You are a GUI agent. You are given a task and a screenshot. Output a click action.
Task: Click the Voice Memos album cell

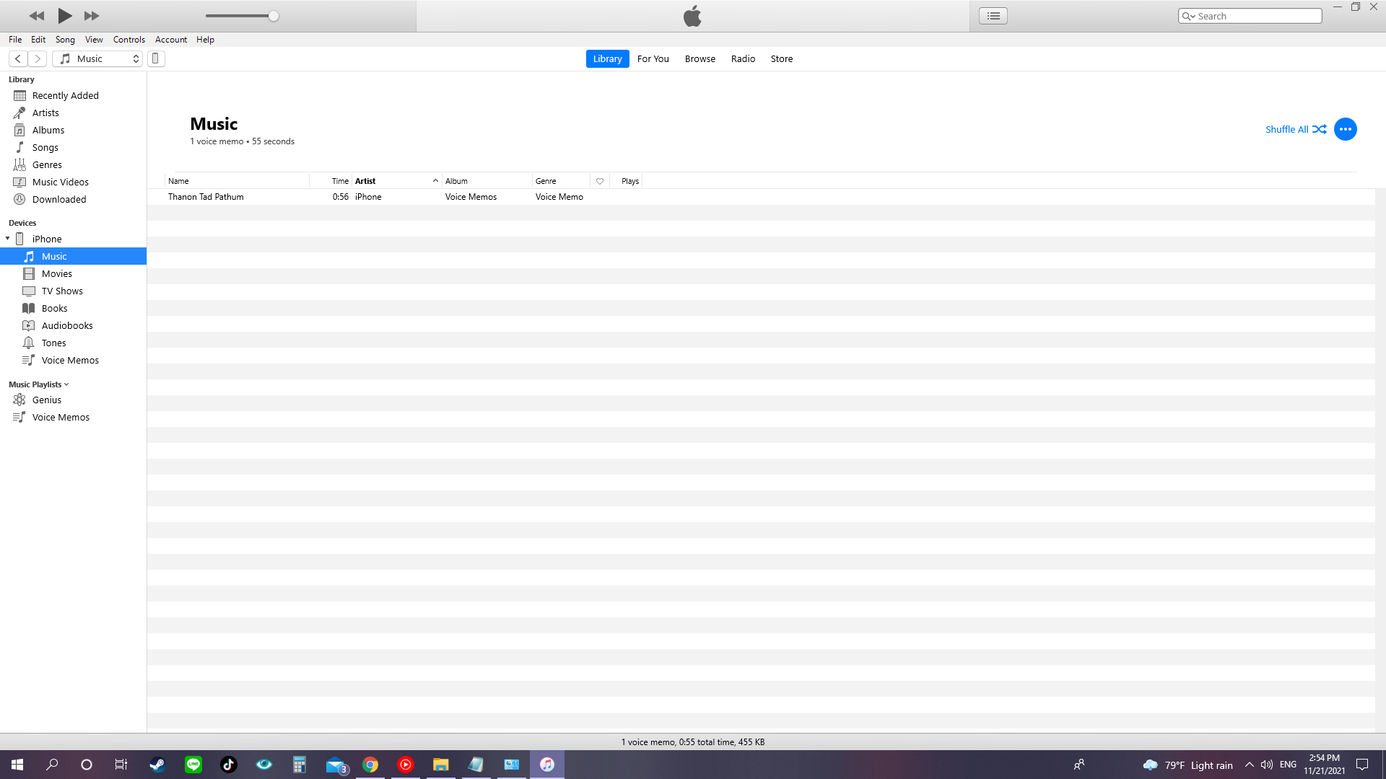click(x=471, y=197)
